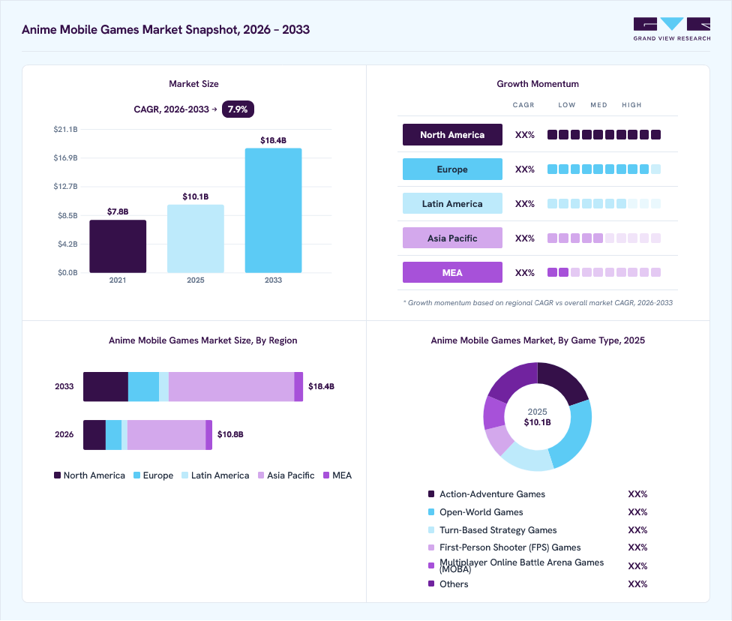The height and width of the screenshot is (621, 732).
Task: Click the North America legend swatch
Action: (x=58, y=475)
